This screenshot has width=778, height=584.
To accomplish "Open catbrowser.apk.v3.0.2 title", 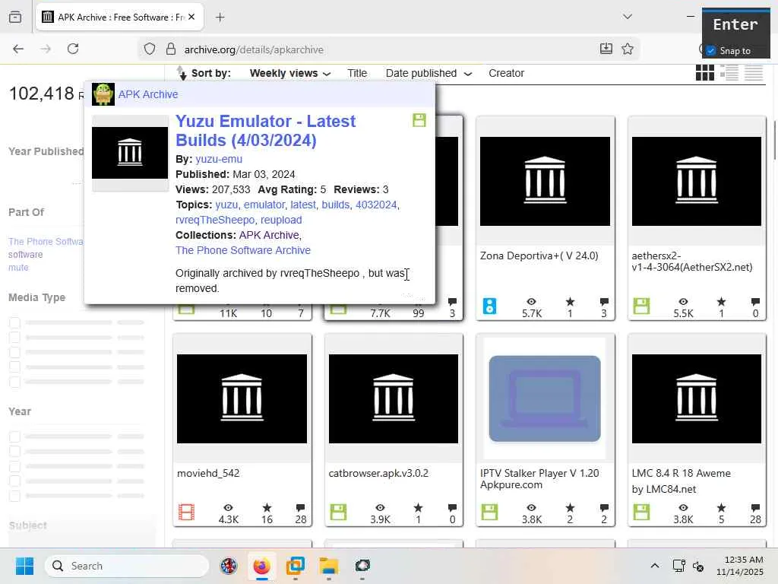I will click(378, 473).
